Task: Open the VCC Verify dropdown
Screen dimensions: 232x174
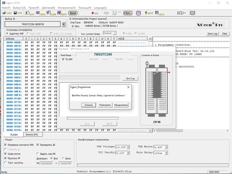Action: (128, 153)
